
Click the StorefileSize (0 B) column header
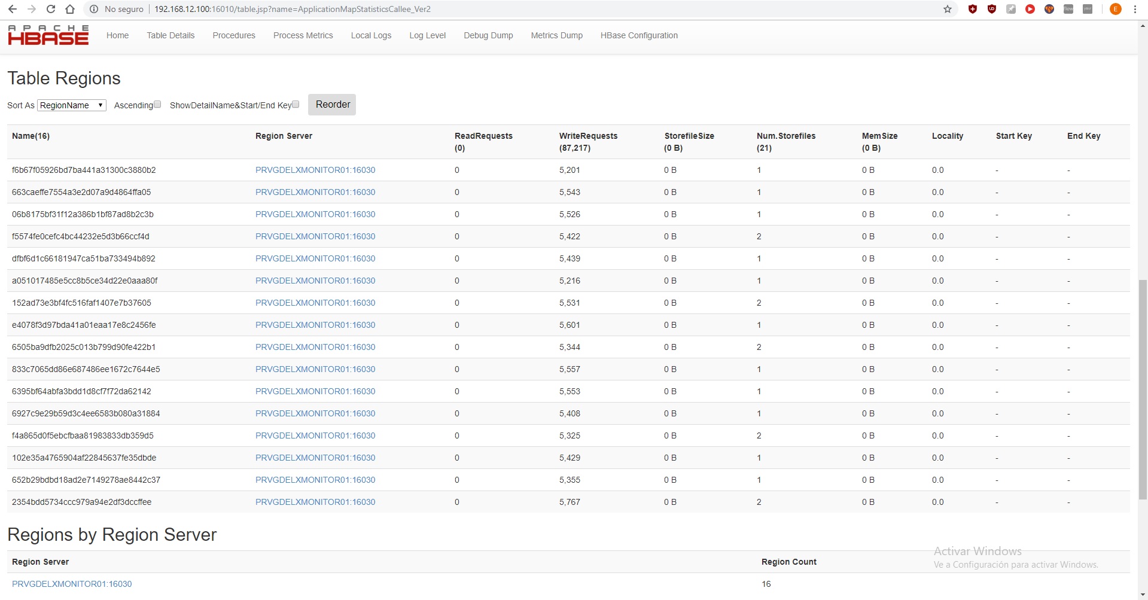click(689, 142)
